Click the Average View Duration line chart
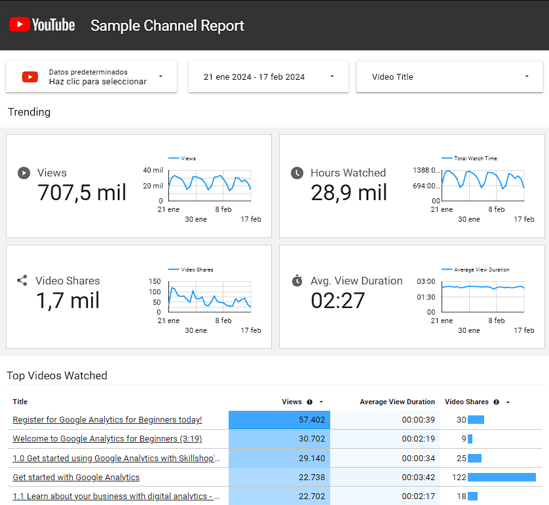This screenshot has width=549, height=505. (483, 296)
